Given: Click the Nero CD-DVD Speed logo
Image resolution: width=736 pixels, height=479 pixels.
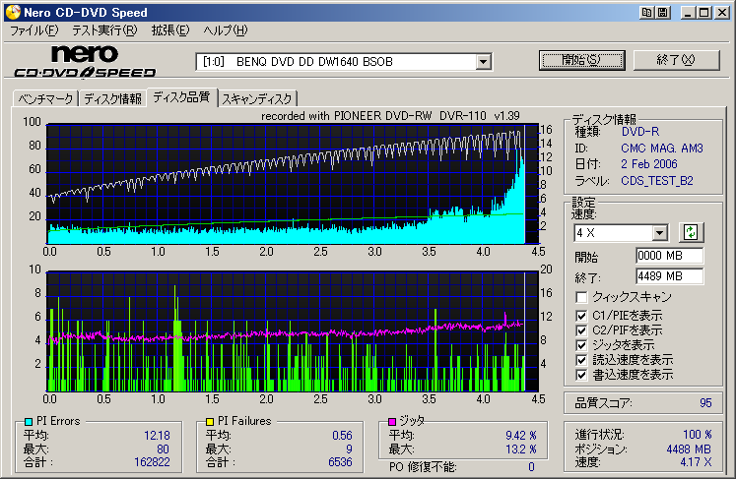Looking at the screenshot, I should coord(85,61).
